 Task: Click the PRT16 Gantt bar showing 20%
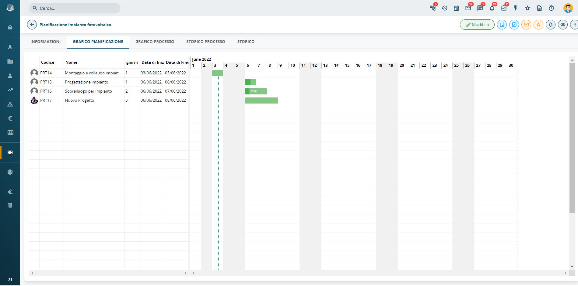(256, 91)
